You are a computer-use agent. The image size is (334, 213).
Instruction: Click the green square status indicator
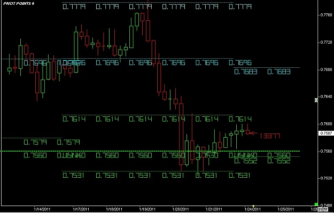[316, 204]
